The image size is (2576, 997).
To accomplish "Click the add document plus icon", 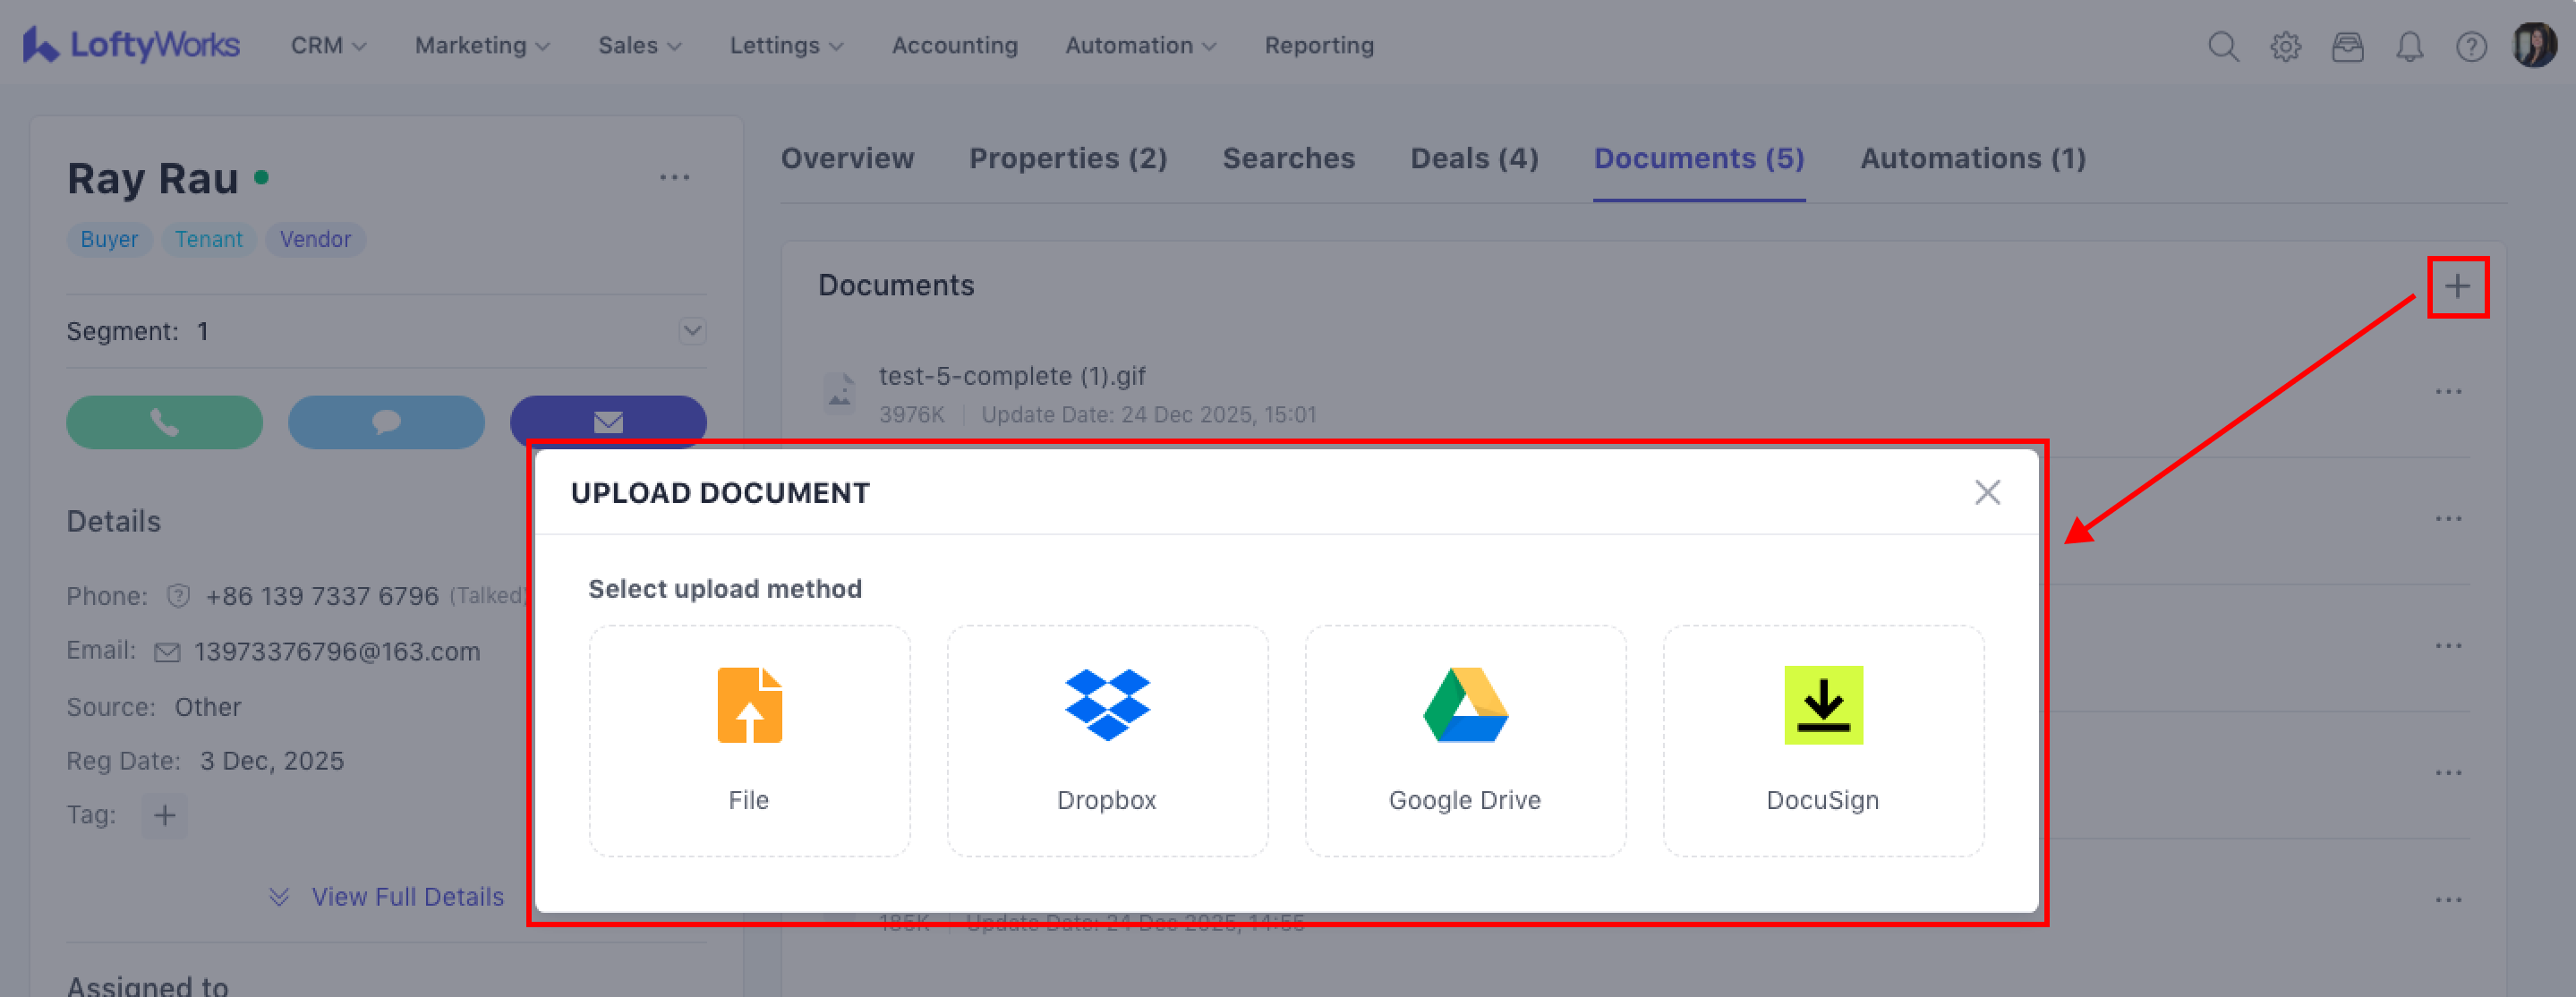I will click(2457, 287).
